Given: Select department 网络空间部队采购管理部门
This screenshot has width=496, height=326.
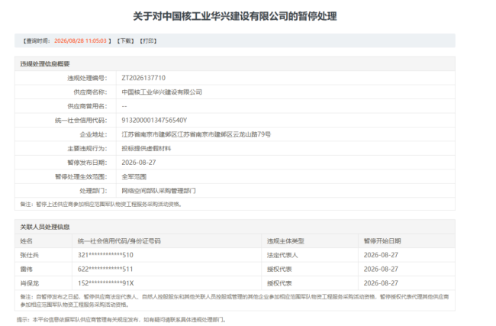Looking at the screenshot, I should point(159,191).
